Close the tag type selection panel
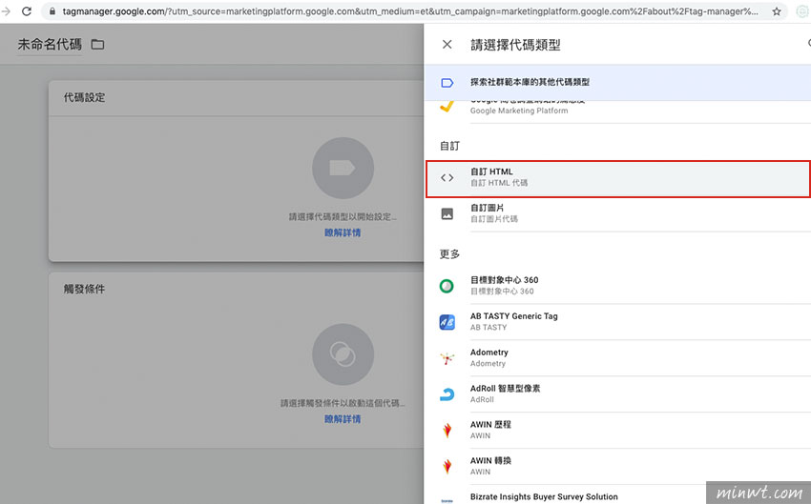 click(x=447, y=45)
